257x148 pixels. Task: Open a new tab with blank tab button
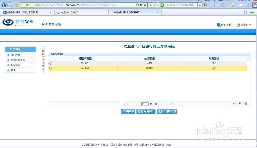pyautogui.click(x=165, y=12)
